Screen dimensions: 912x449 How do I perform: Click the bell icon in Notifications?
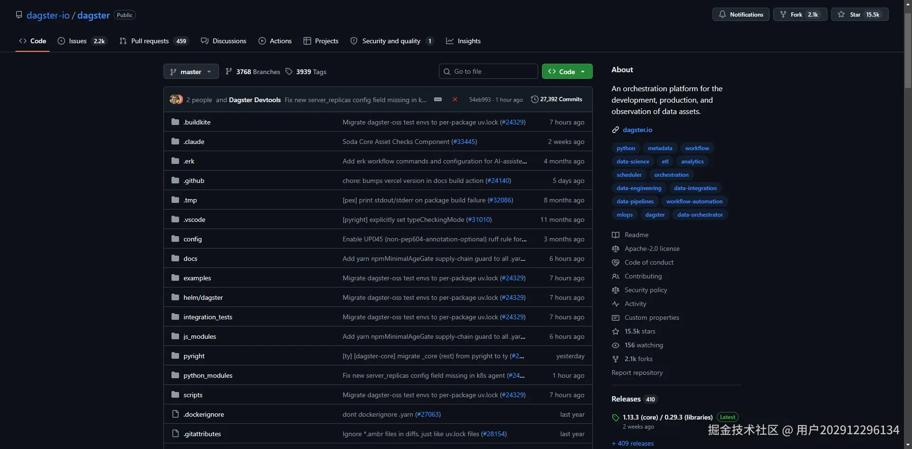tap(722, 14)
